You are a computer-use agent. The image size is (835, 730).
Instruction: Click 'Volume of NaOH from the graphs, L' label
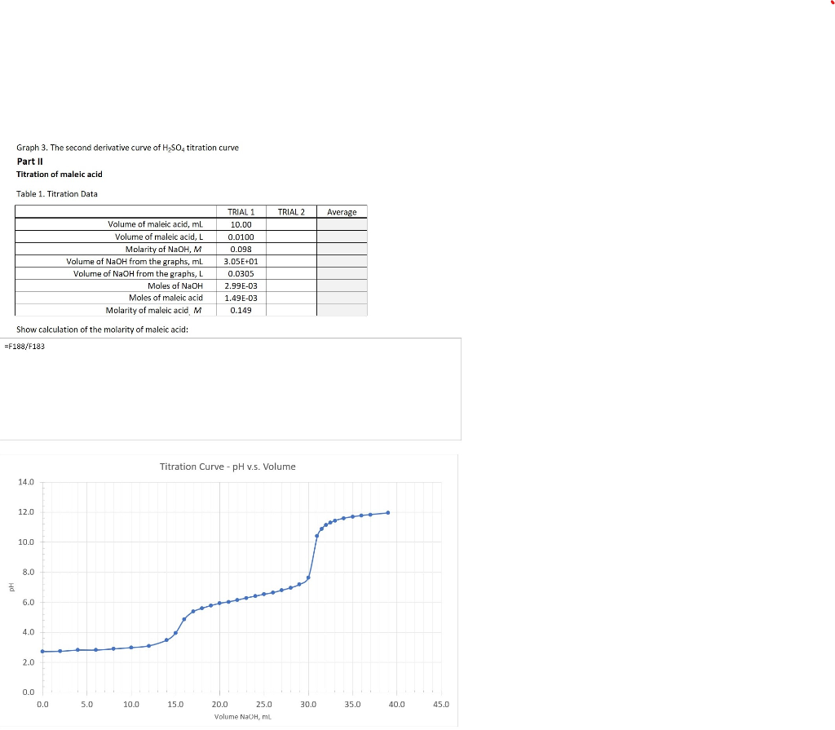[x=138, y=274]
